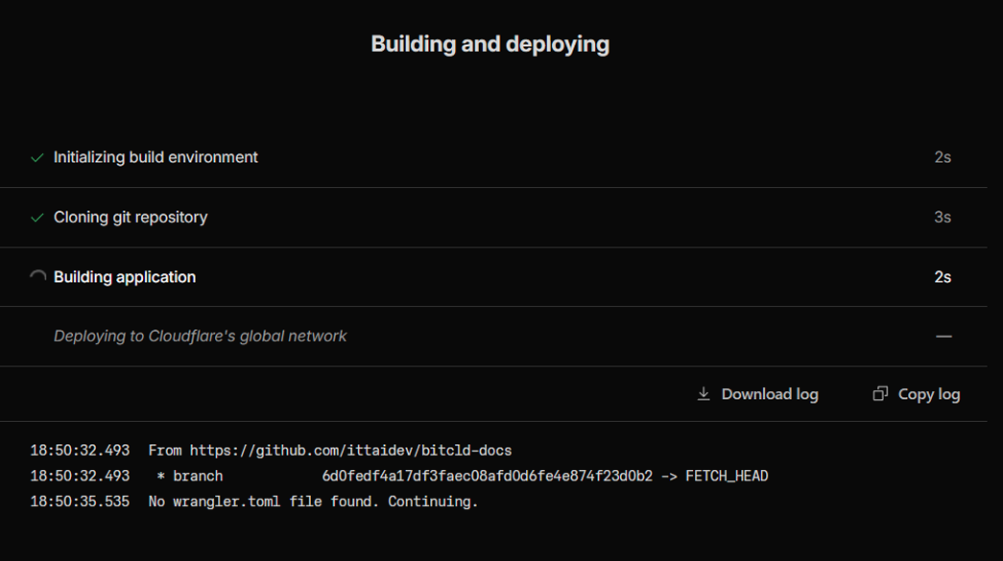Collapse the Building application step

126,276
